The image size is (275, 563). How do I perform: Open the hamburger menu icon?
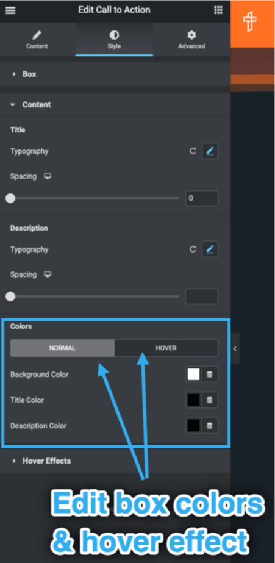point(10,10)
